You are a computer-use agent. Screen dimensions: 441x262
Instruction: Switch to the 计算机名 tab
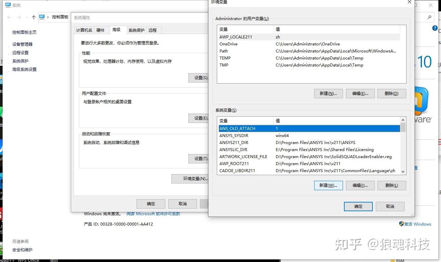click(84, 30)
